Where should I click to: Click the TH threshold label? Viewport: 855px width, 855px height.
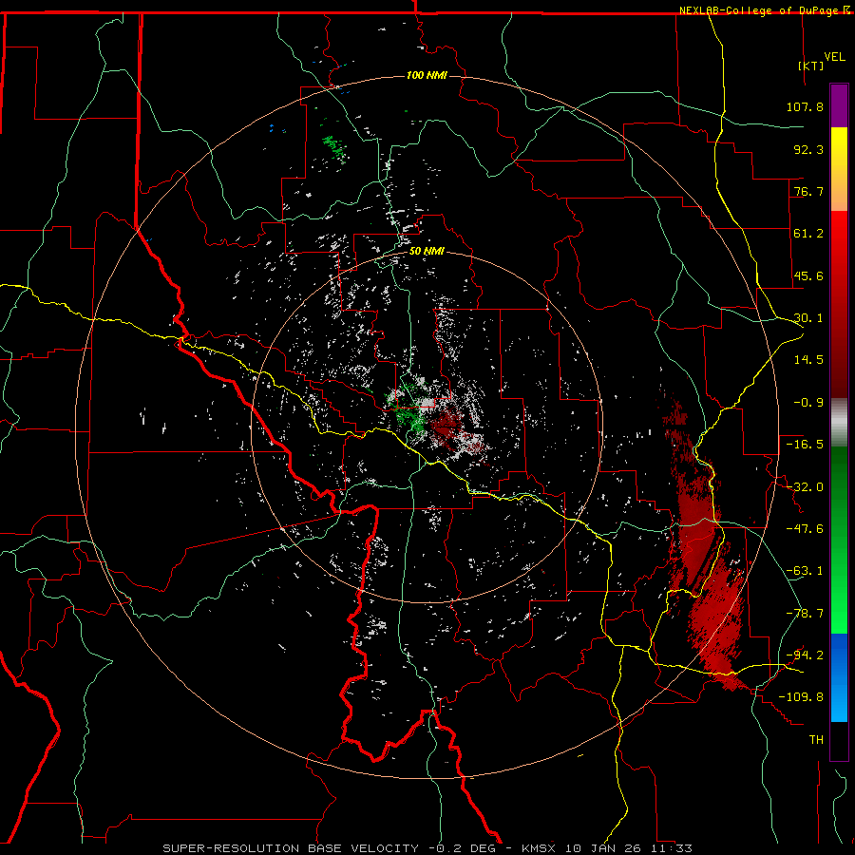(816, 740)
